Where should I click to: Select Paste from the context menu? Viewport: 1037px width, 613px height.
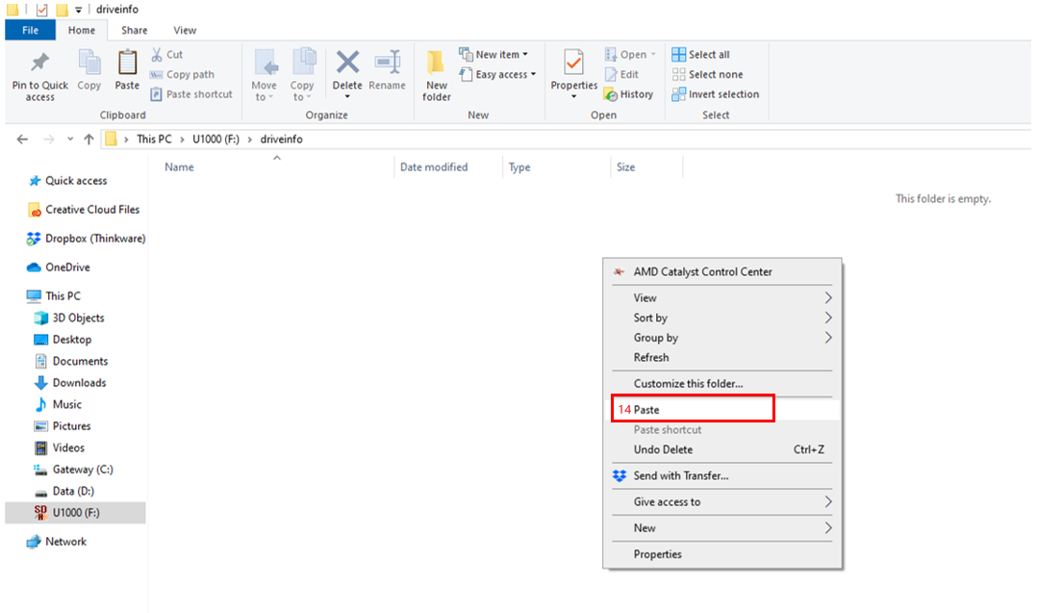[722, 410]
